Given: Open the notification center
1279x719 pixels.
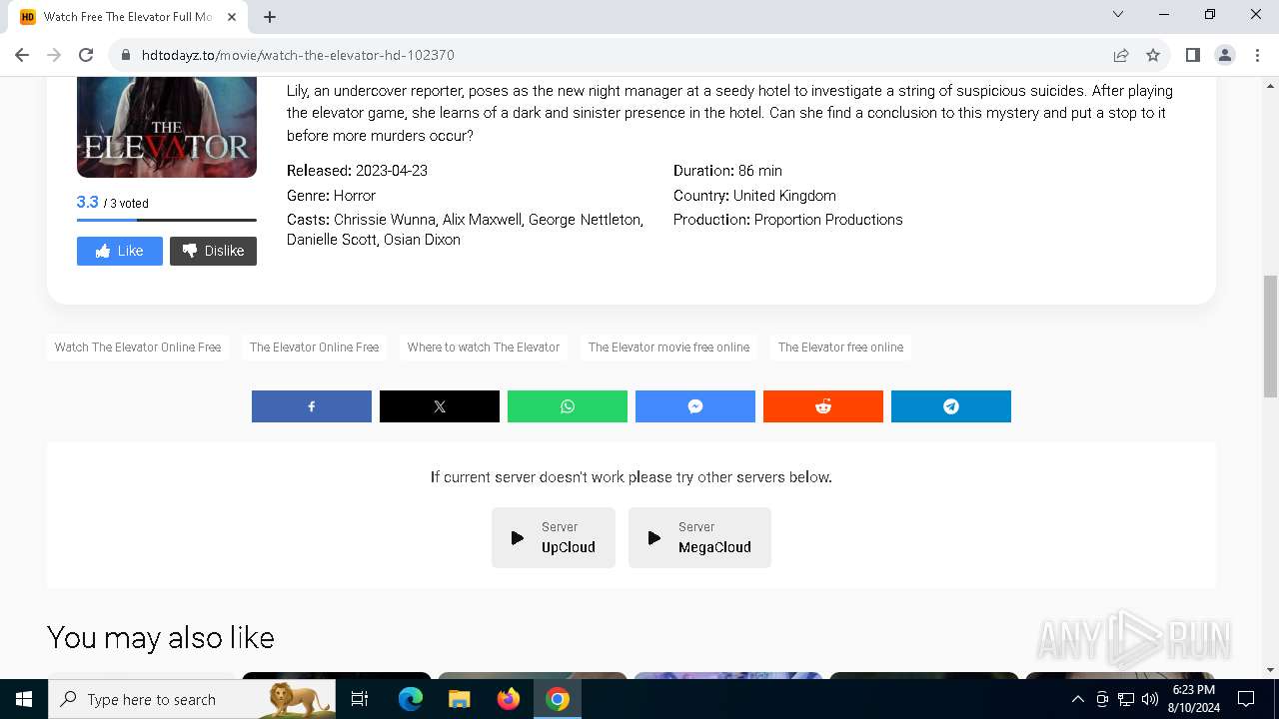Looking at the screenshot, I should [x=1246, y=699].
